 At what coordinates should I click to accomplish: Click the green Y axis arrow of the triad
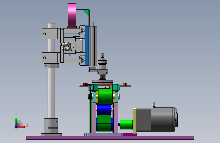point(16,121)
